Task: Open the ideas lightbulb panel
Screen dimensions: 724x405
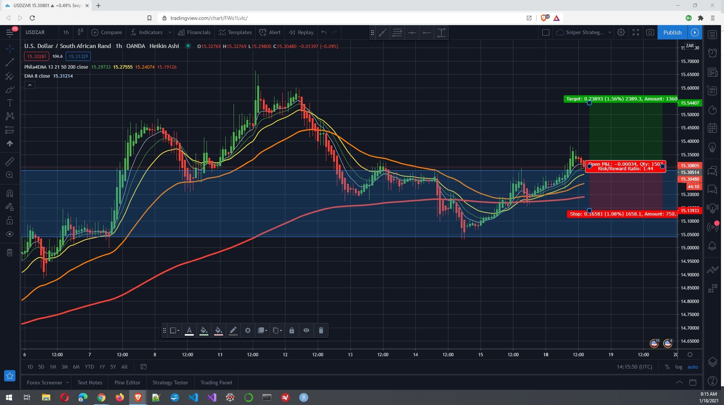Action: [x=712, y=147]
